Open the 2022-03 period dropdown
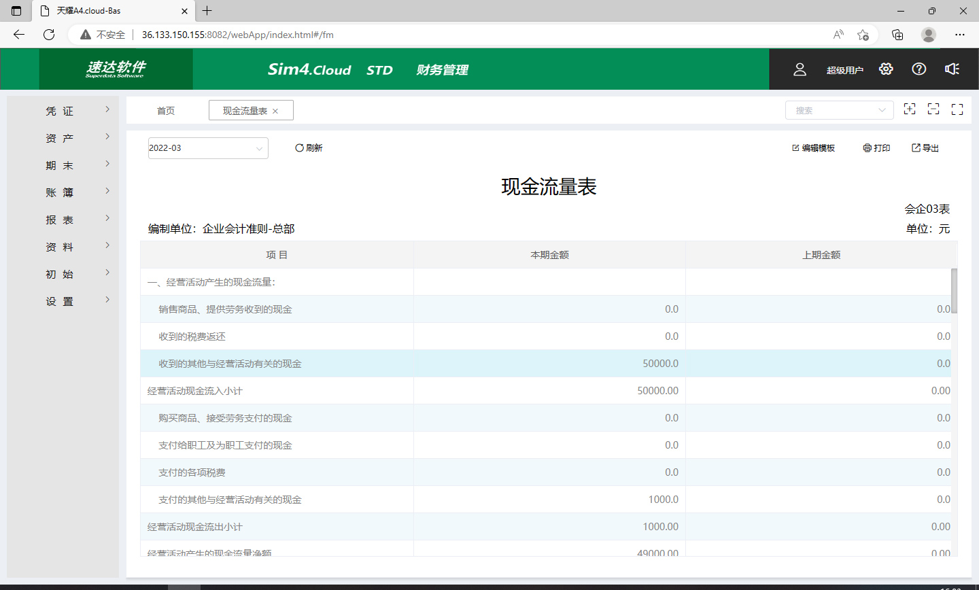The height and width of the screenshot is (590, 979). pos(207,148)
